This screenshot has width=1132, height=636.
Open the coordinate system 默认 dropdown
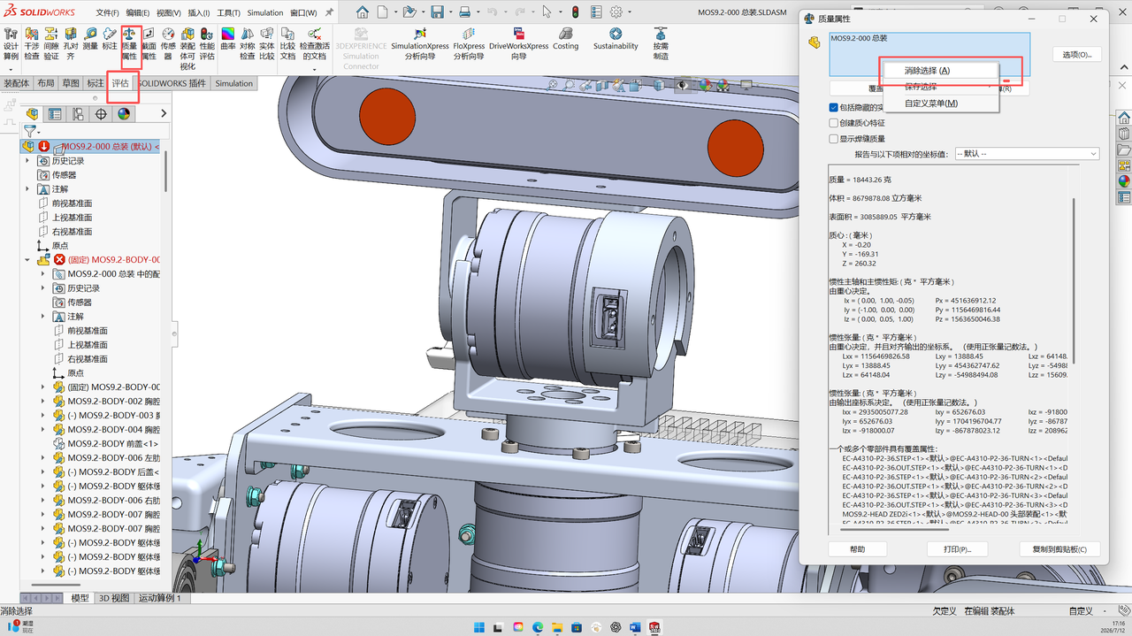(1026, 154)
